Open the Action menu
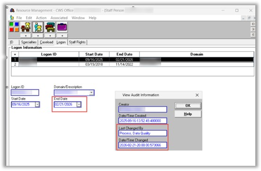This screenshot has height=171, width=261. coord(41,18)
